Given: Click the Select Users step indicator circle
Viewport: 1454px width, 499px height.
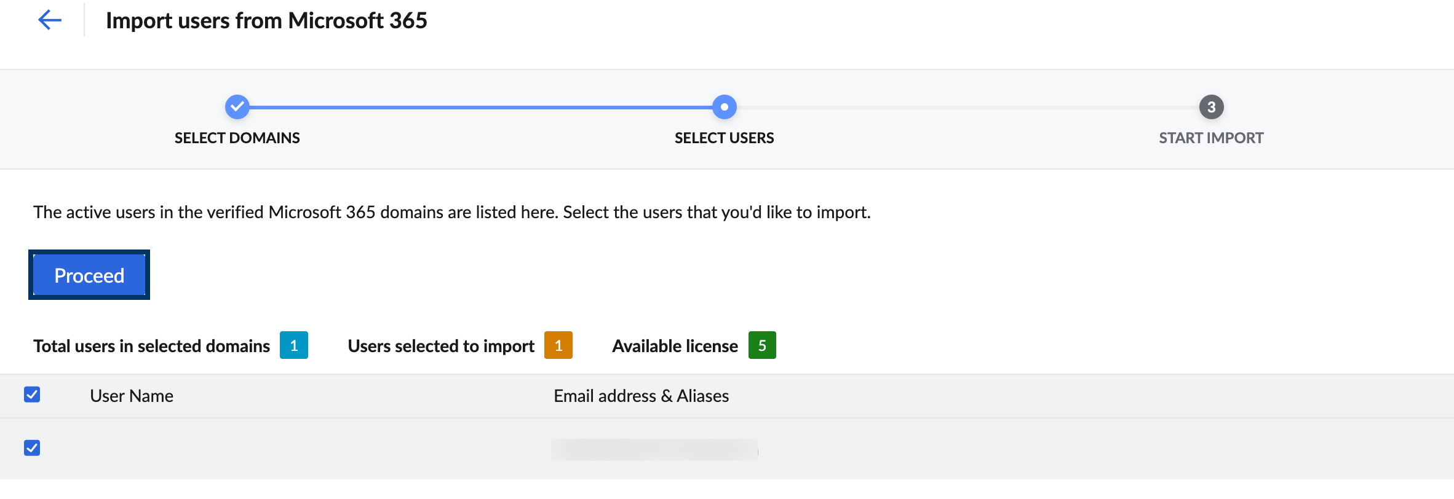Looking at the screenshot, I should pyautogui.click(x=724, y=107).
